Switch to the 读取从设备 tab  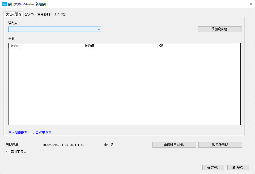click(x=13, y=14)
